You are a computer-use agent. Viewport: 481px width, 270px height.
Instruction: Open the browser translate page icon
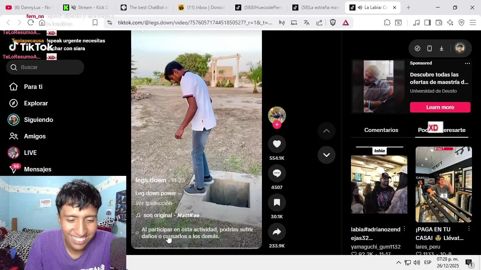(307, 23)
